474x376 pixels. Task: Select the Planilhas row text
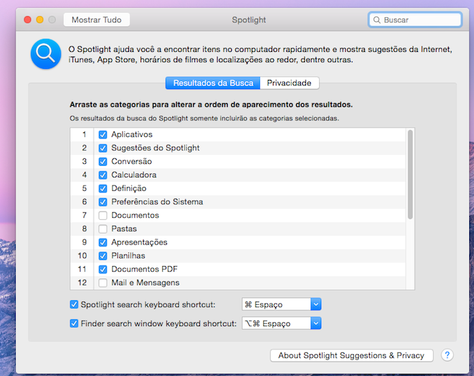pyautogui.click(x=128, y=256)
